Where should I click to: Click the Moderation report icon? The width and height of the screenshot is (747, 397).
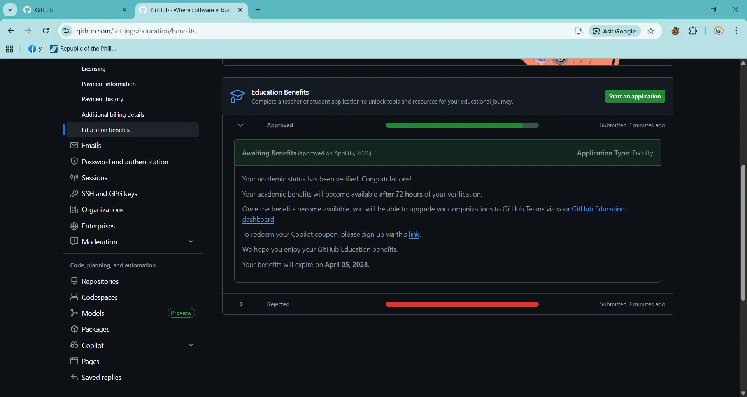(74, 241)
